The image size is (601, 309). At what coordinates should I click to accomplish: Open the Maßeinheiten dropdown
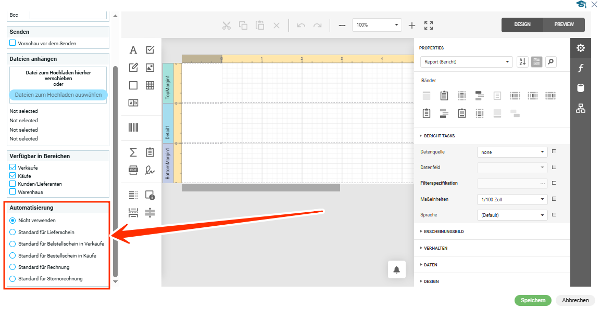point(512,199)
